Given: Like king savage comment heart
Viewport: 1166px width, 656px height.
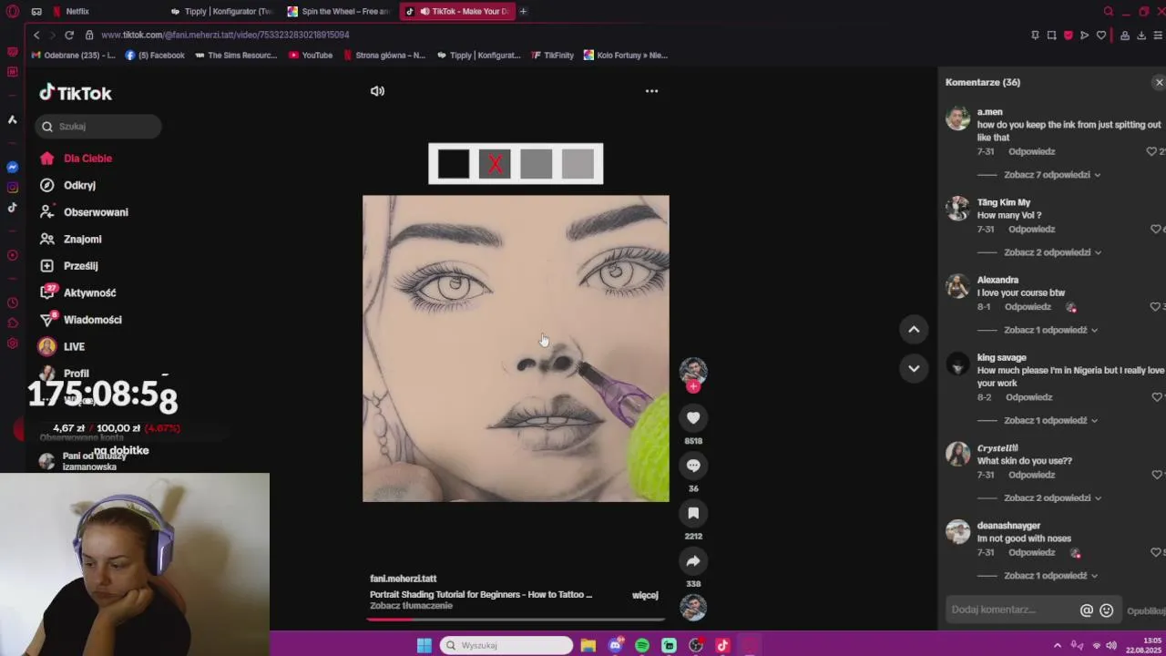Looking at the screenshot, I should [x=1157, y=397].
